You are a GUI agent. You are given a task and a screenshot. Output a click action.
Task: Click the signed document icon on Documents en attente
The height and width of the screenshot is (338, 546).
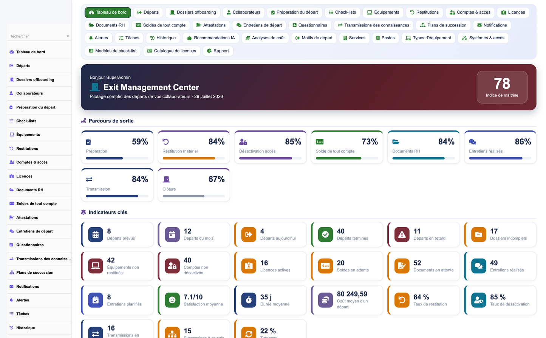[x=402, y=266]
